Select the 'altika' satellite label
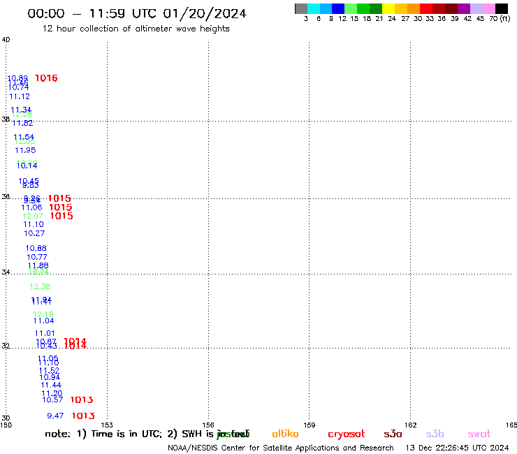This screenshot has height=454, width=517. 285,434
